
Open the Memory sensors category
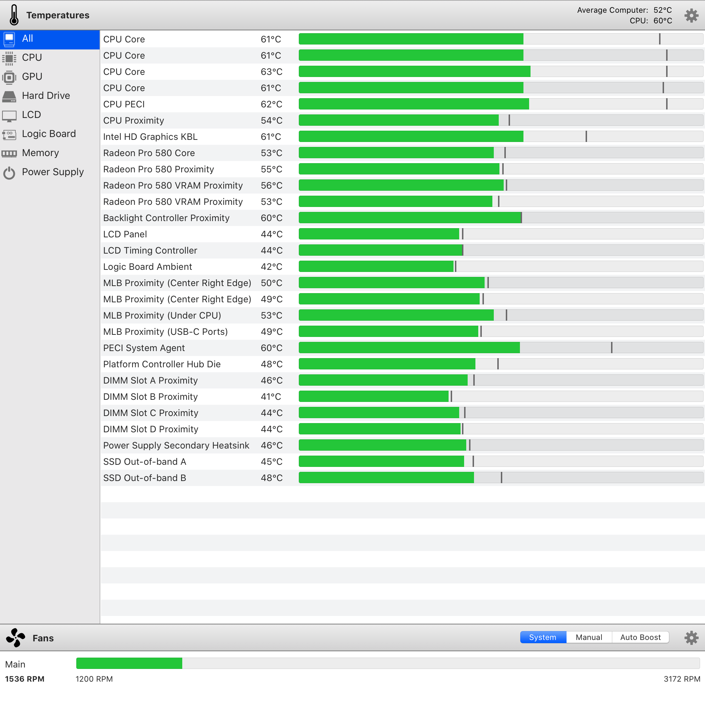[40, 153]
